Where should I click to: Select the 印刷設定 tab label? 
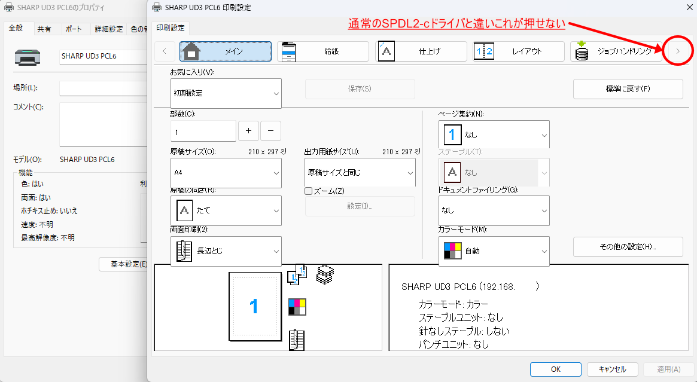tap(171, 28)
